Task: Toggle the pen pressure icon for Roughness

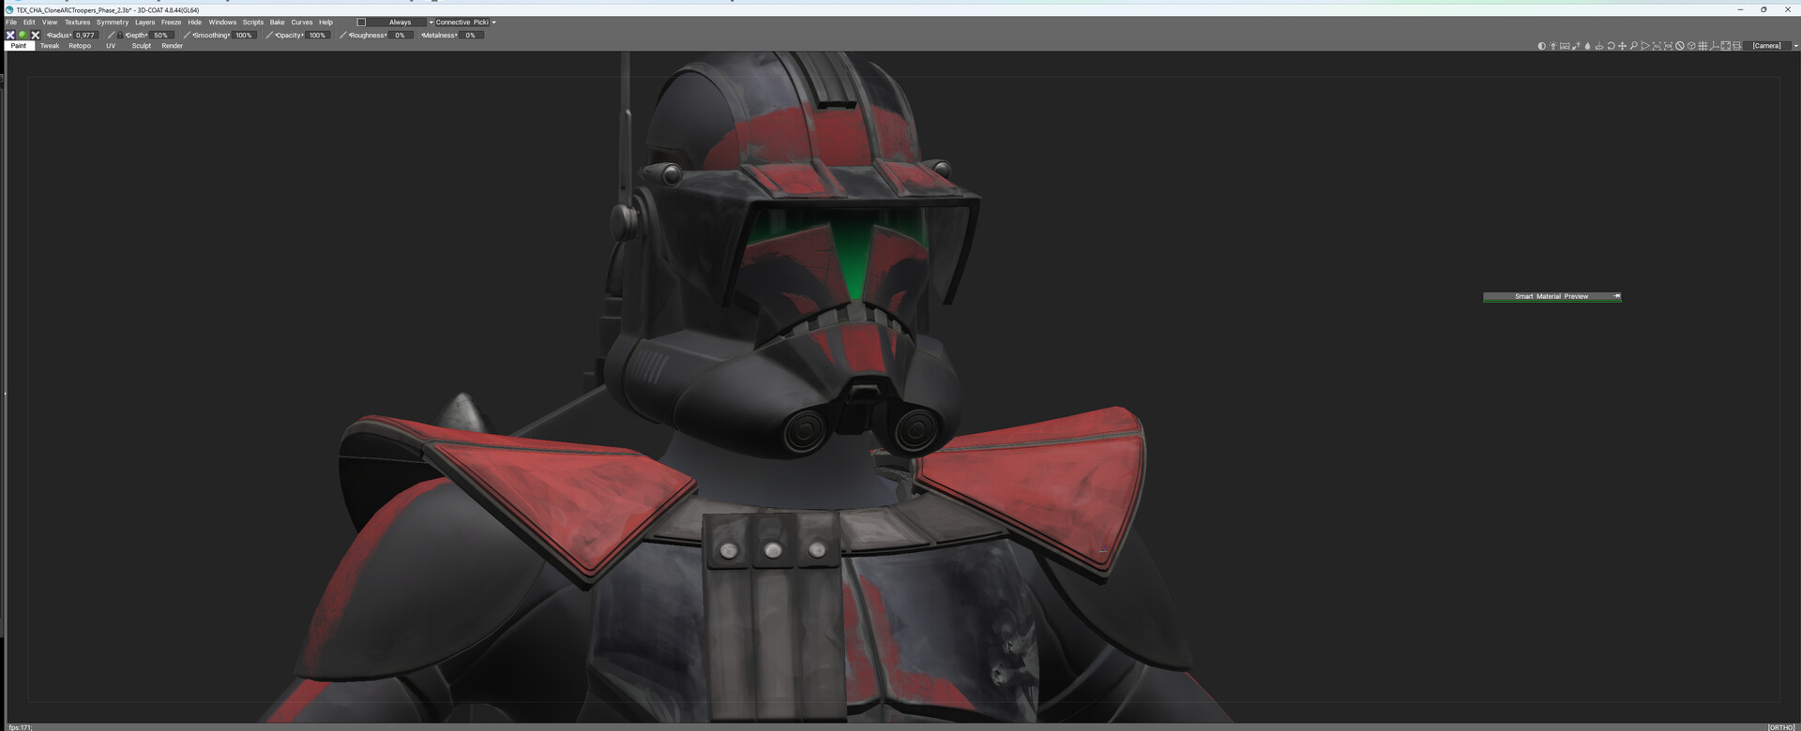Action: [343, 35]
